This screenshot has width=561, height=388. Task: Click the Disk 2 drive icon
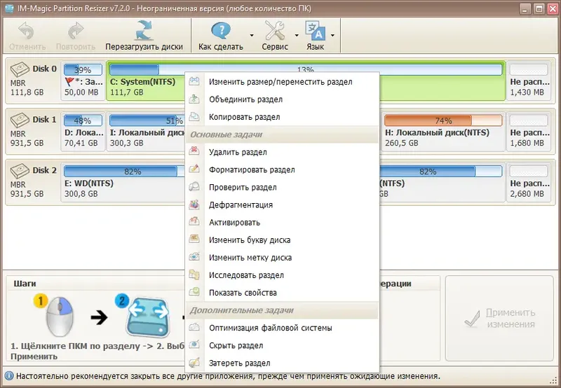(x=20, y=171)
